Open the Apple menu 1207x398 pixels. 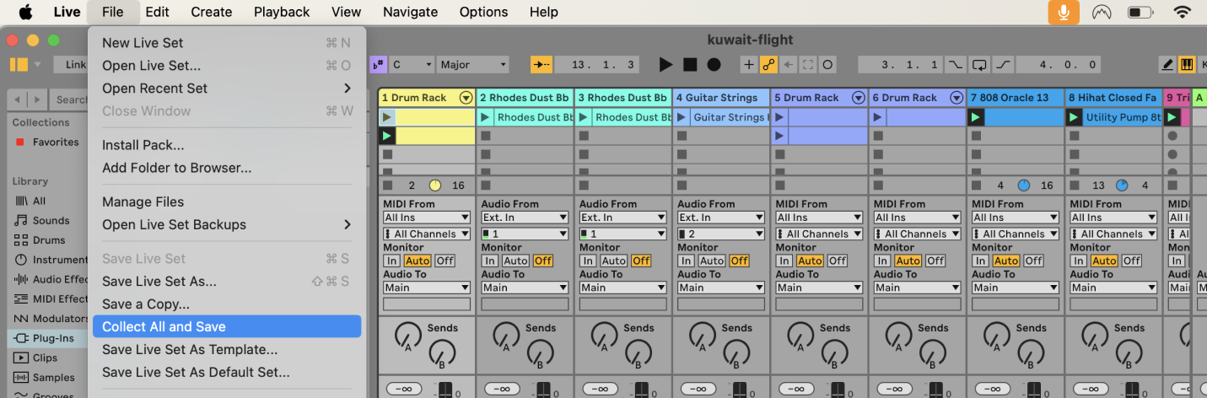pos(24,12)
